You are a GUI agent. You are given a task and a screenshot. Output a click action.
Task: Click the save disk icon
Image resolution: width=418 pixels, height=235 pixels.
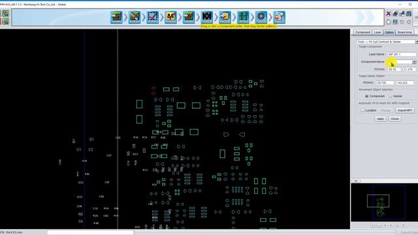pyautogui.click(x=395, y=22)
